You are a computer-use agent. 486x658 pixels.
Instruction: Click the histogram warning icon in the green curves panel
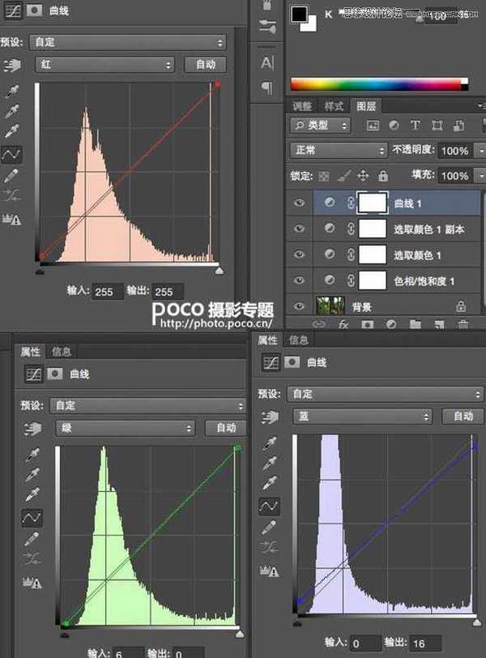(x=32, y=581)
